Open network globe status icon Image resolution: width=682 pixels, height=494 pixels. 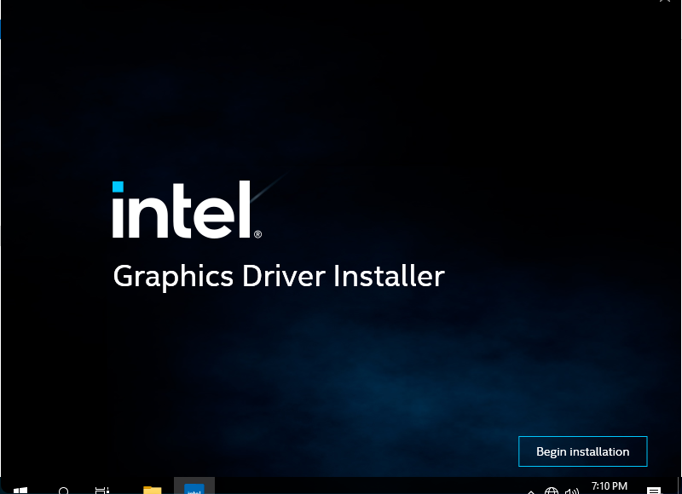(x=551, y=491)
